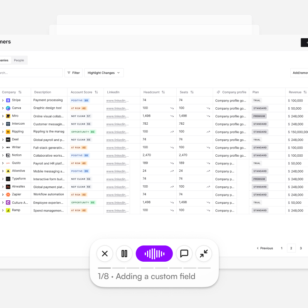The image size is (308, 308).
Task: Click Rippling's OPPORTUNITY 85 badge
Action: click(83, 132)
